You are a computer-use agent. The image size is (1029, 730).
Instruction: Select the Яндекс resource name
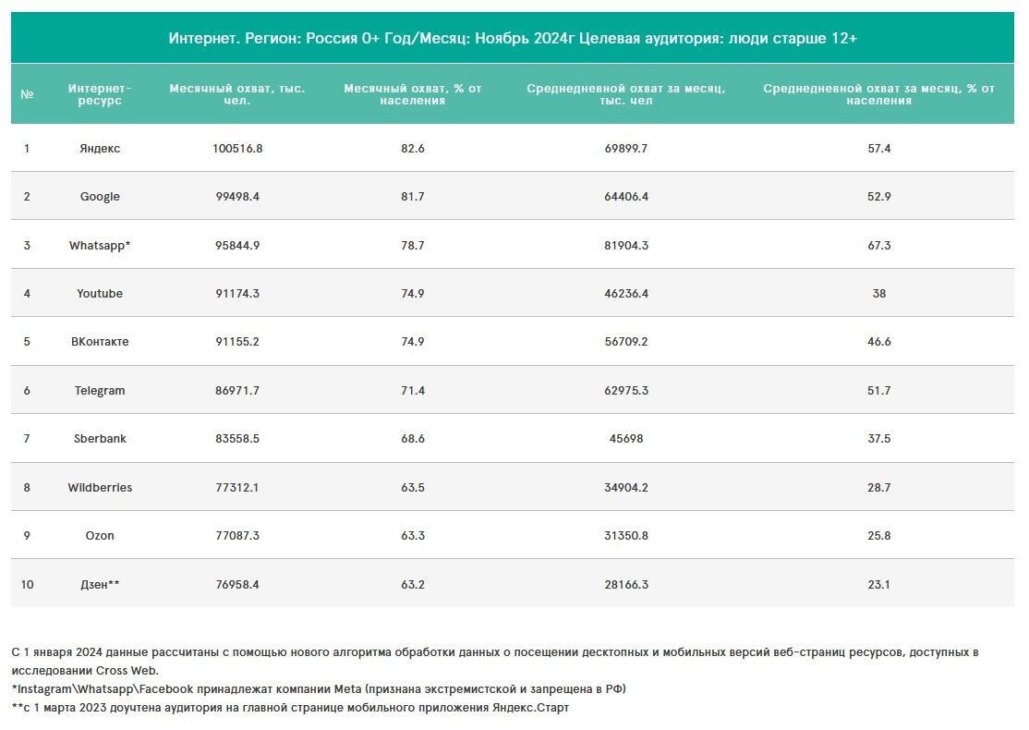coord(100,149)
